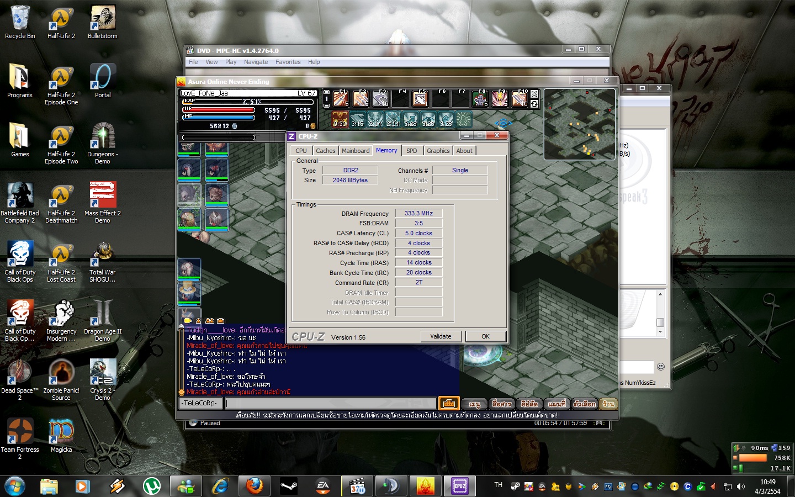Open the View menu in MPC-HC
Viewport: 795px width, 497px height.
(x=211, y=62)
